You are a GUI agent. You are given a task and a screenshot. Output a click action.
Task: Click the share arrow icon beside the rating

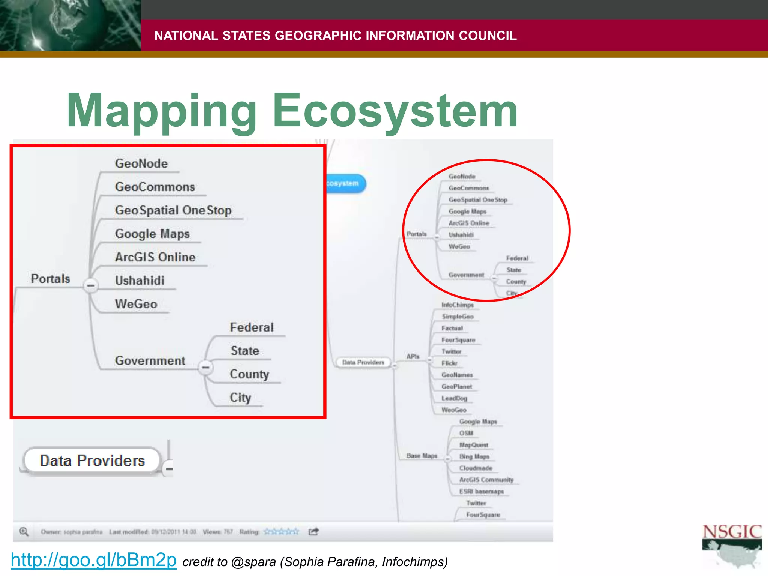pos(313,531)
